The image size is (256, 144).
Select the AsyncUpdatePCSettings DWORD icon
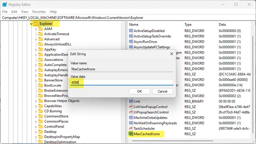tap(131, 47)
